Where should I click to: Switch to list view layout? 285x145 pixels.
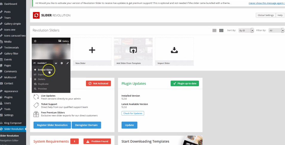coord(214,30)
